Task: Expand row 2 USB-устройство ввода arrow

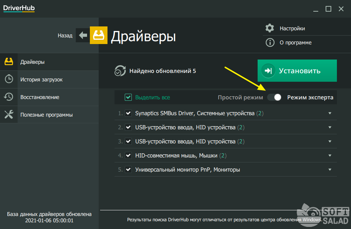Action: click(330, 128)
